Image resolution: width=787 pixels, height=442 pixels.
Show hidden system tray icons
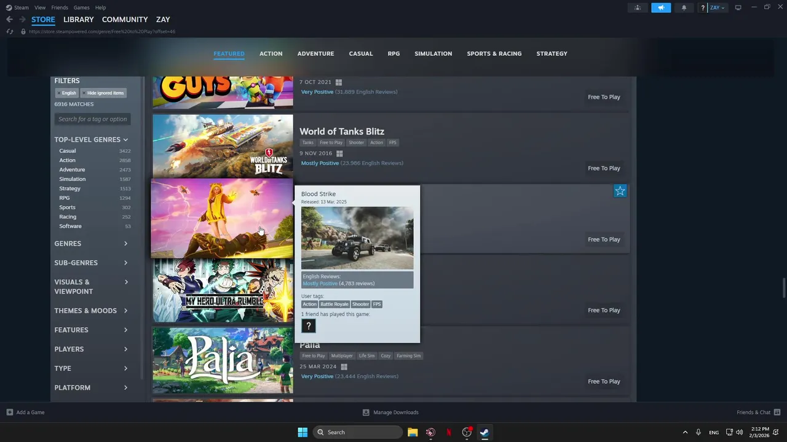click(x=685, y=432)
